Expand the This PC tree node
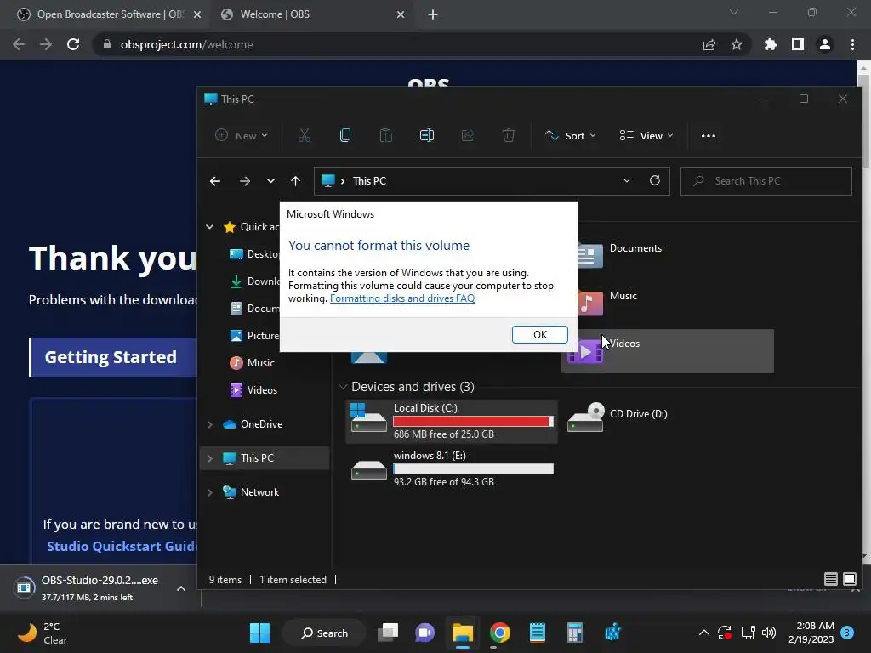The height and width of the screenshot is (653, 871). pyautogui.click(x=210, y=458)
